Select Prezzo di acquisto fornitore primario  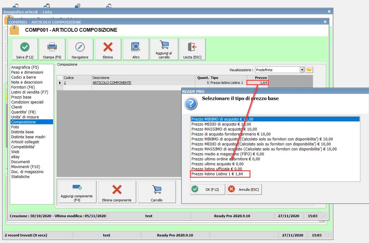click(x=275, y=134)
